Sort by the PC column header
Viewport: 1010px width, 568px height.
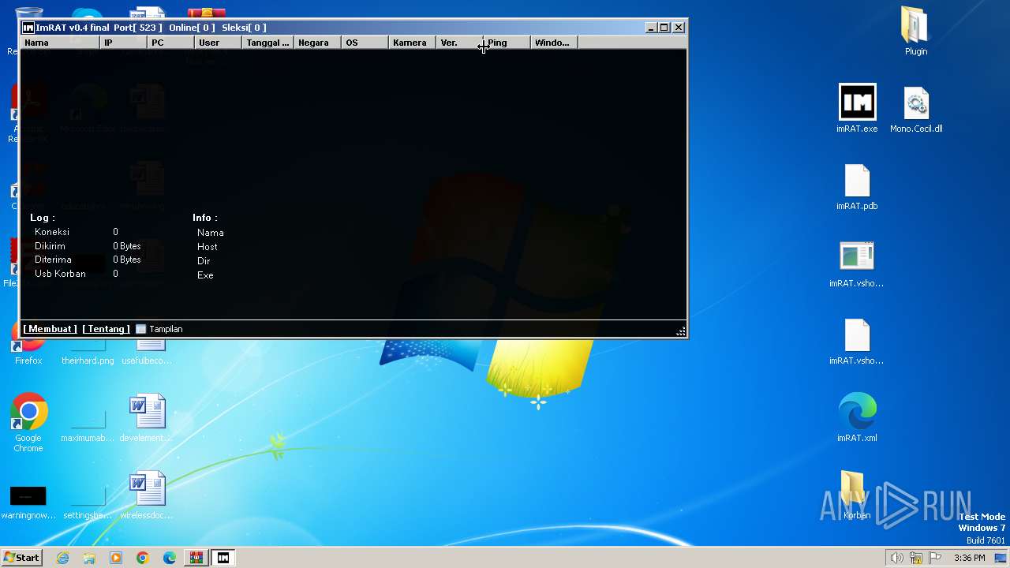coord(171,43)
